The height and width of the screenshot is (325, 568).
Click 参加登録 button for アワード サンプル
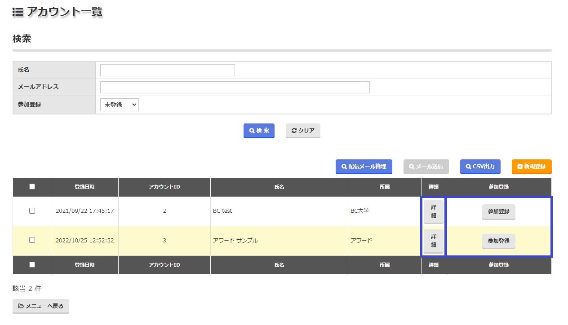[x=498, y=241]
